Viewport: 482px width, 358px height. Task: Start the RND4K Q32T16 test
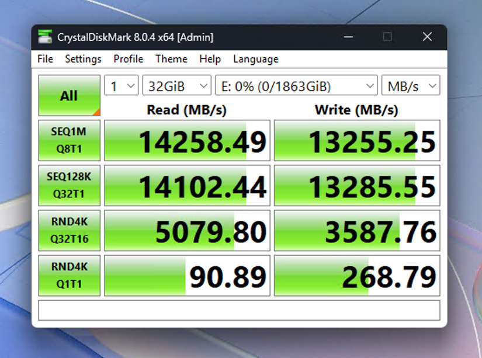click(69, 230)
